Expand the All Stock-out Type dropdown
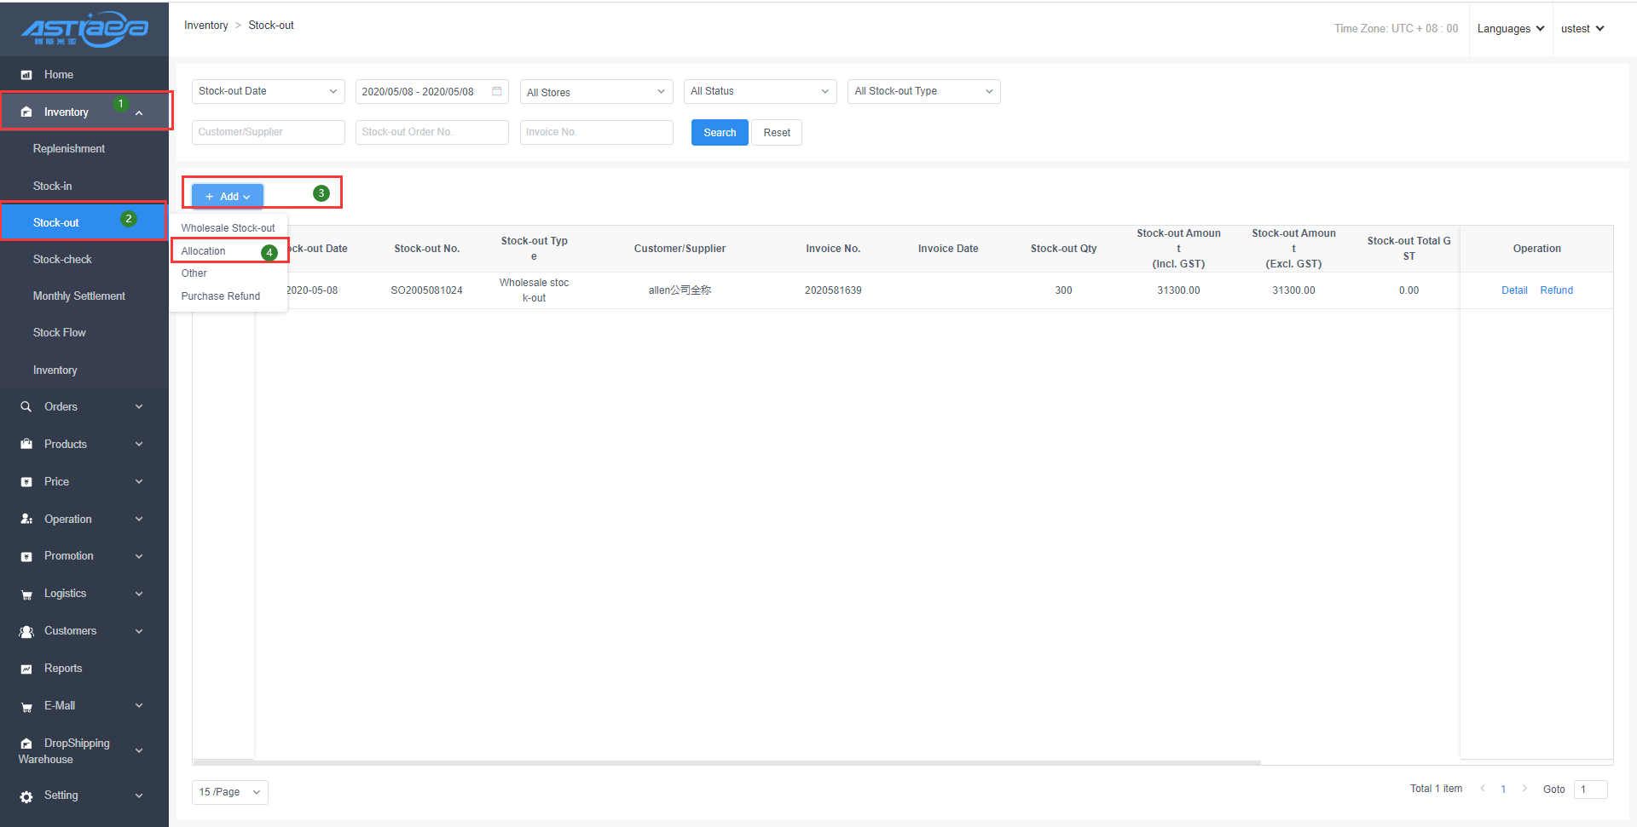This screenshot has height=827, width=1637. click(x=923, y=91)
